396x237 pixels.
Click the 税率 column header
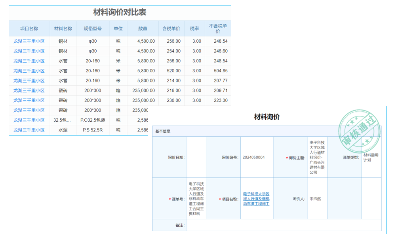[x=194, y=28]
